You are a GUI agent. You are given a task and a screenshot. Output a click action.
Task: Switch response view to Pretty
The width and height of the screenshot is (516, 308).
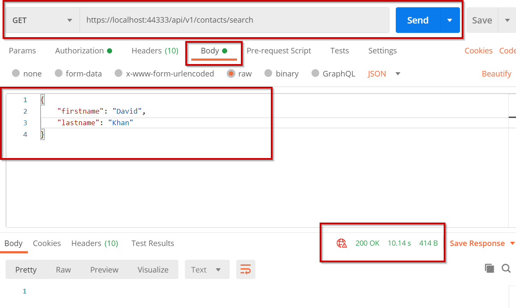coord(26,270)
